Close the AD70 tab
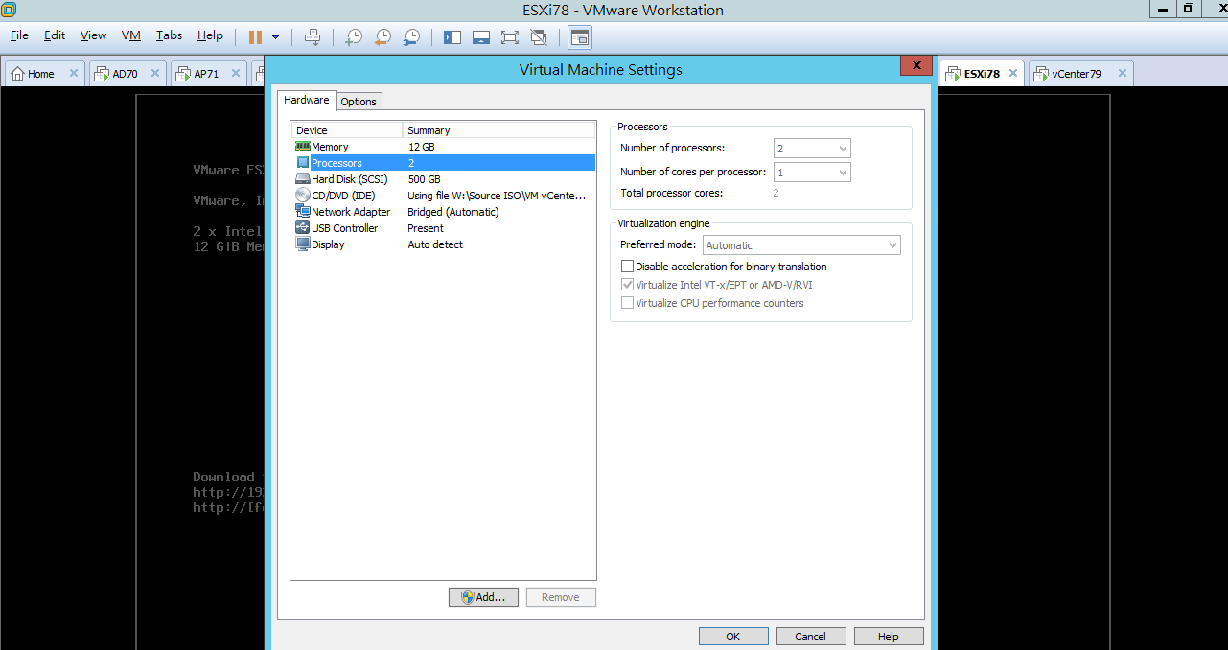 tap(156, 74)
